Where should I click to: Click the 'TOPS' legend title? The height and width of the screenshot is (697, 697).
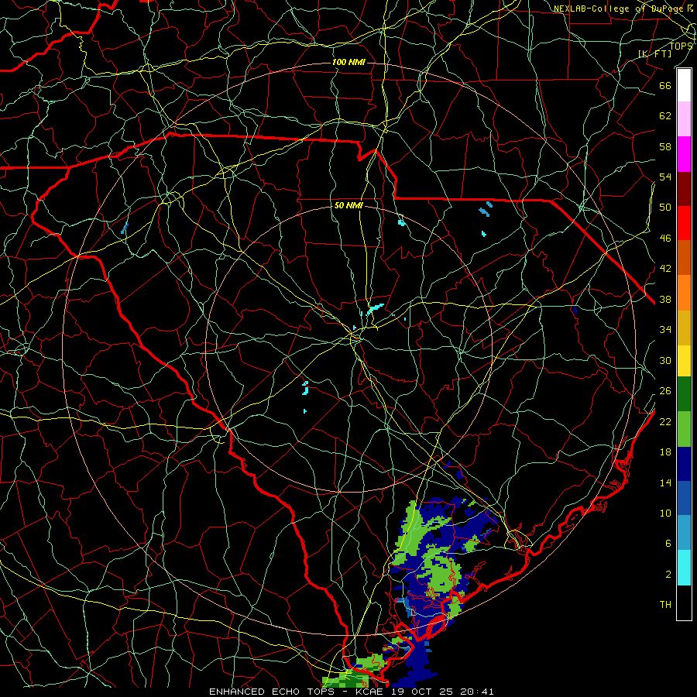tap(681, 46)
